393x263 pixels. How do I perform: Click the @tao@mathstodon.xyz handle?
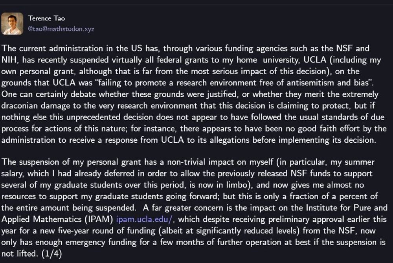[61, 29]
